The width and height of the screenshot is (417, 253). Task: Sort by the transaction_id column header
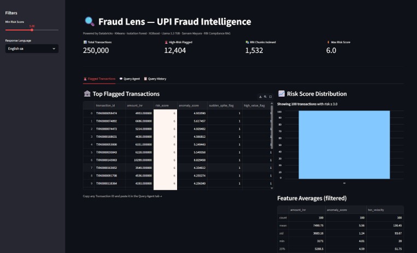(x=109, y=105)
